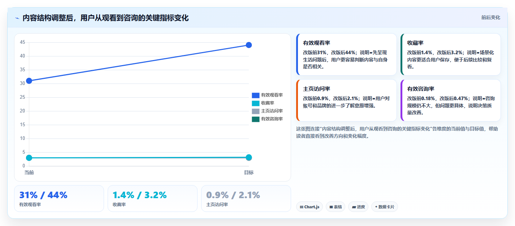Click the lightning icon beside the title

[17, 18]
